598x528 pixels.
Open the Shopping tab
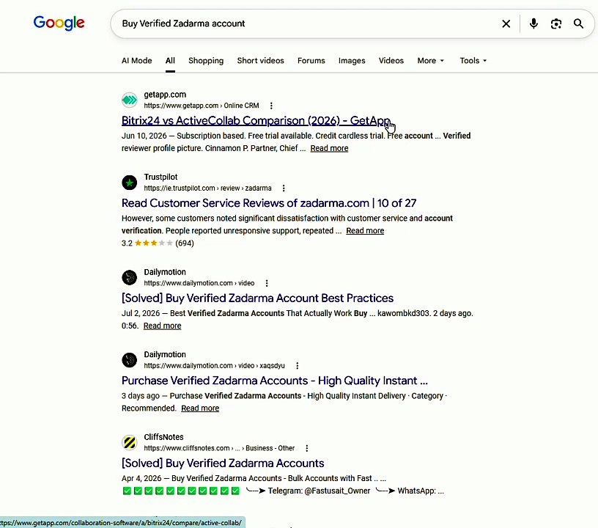[x=206, y=61]
